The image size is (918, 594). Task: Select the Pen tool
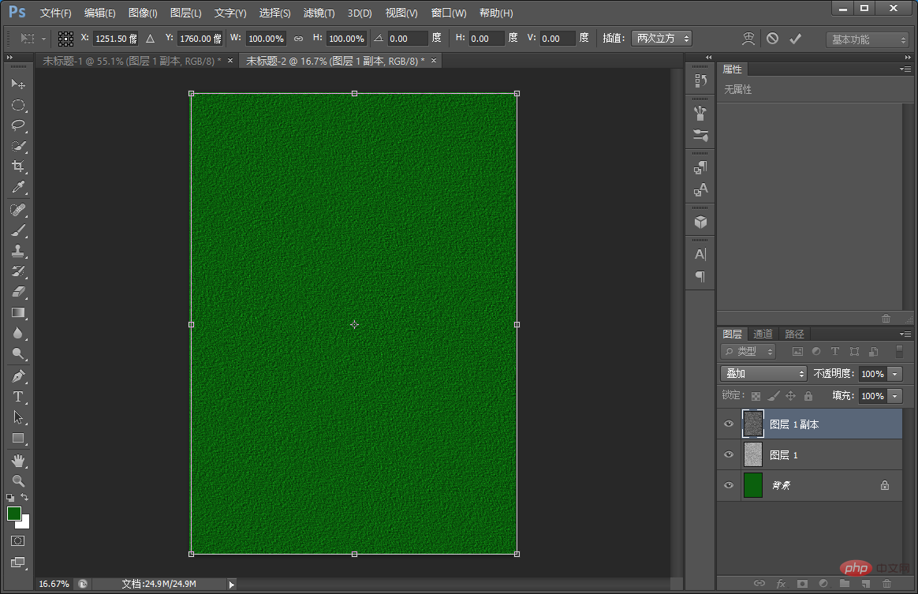coord(18,376)
